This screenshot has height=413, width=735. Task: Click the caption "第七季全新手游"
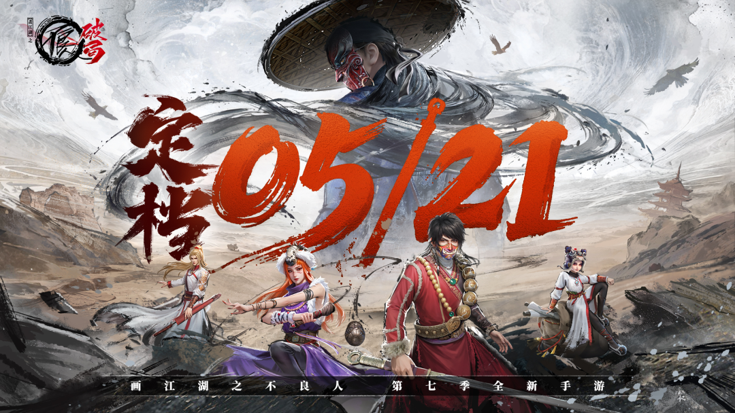tap(498, 387)
